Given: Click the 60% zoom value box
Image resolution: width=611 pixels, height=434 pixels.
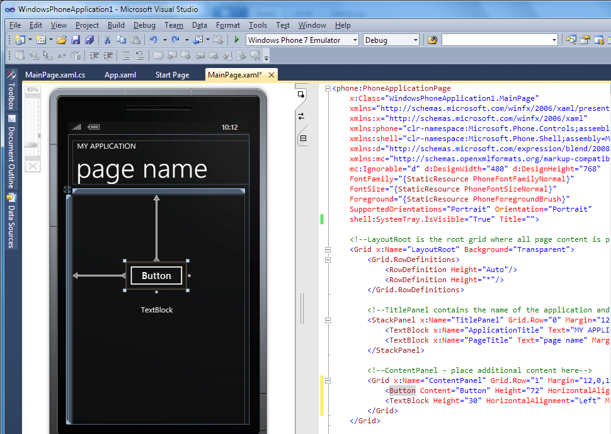Looking at the screenshot, I should pyautogui.click(x=33, y=90).
